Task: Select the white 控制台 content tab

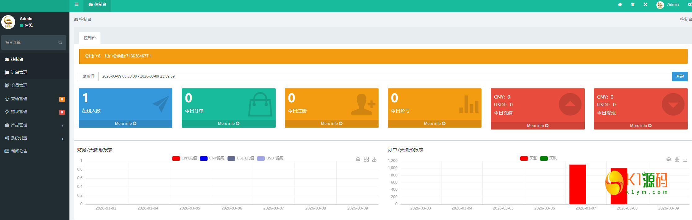Action: point(90,38)
